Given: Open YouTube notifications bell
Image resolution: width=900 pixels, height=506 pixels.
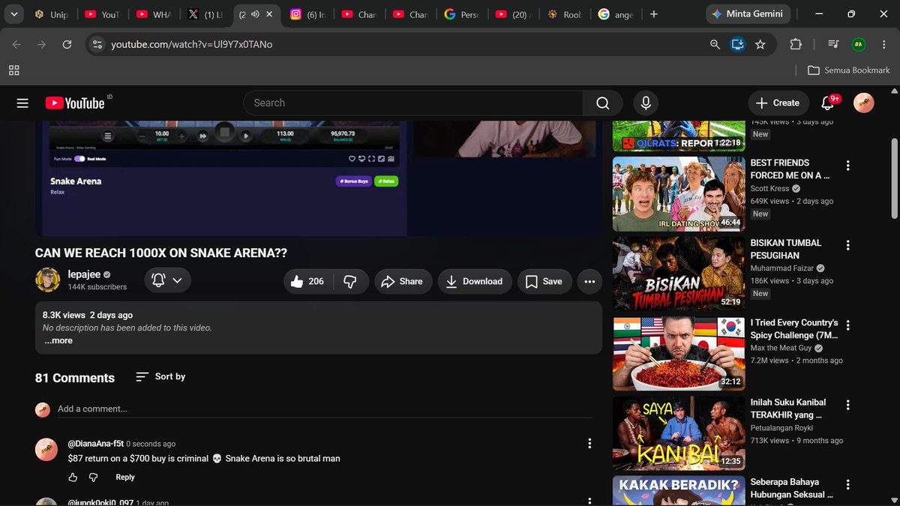Looking at the screenshot, I should point(828,103).
